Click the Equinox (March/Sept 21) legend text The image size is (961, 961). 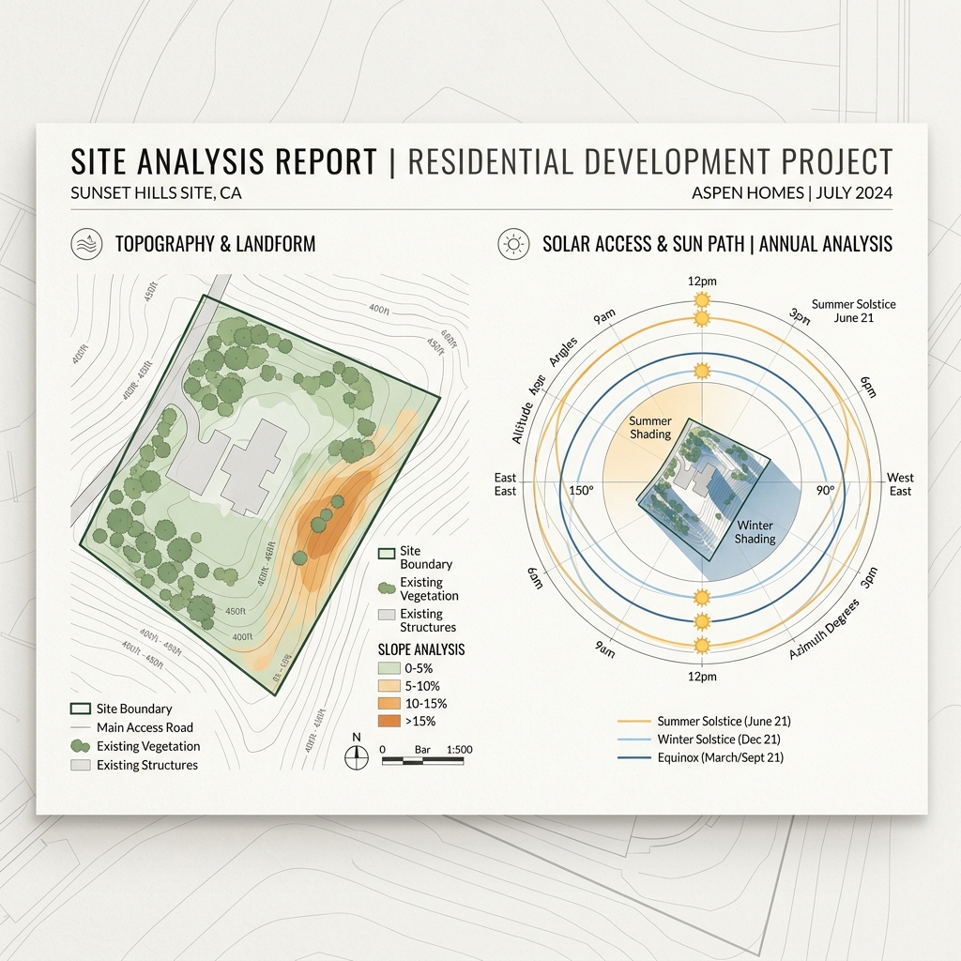tap(720, 757)
